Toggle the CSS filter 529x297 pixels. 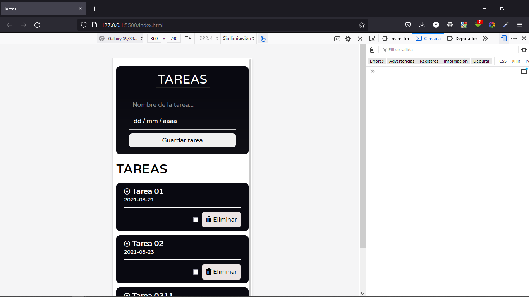[x=503, y=61]
